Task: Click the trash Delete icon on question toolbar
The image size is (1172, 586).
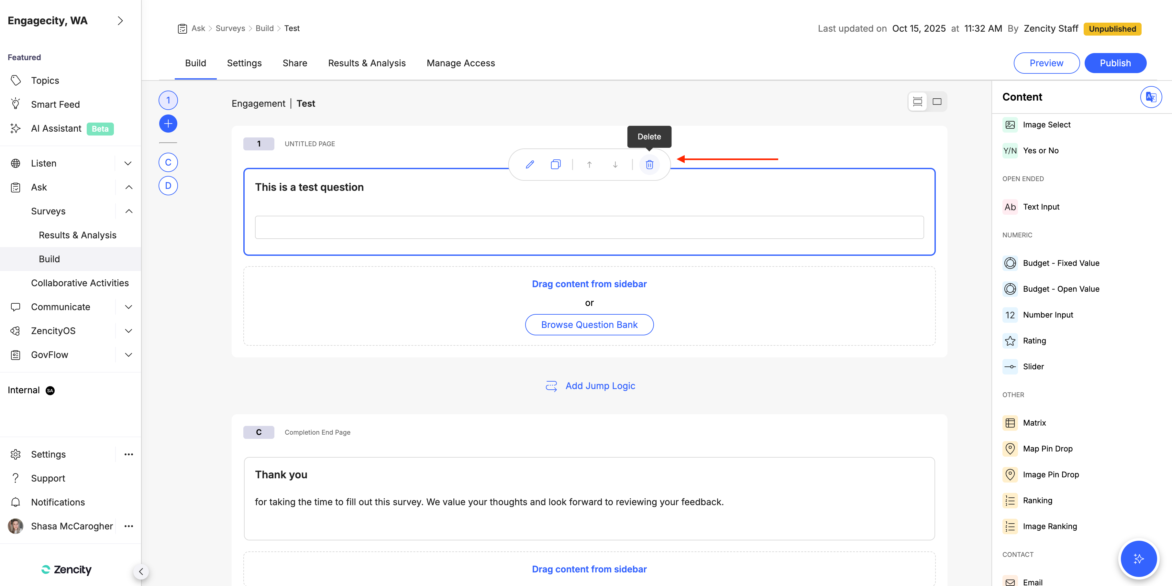Action: pyautogui.click(x=649, y=165)
